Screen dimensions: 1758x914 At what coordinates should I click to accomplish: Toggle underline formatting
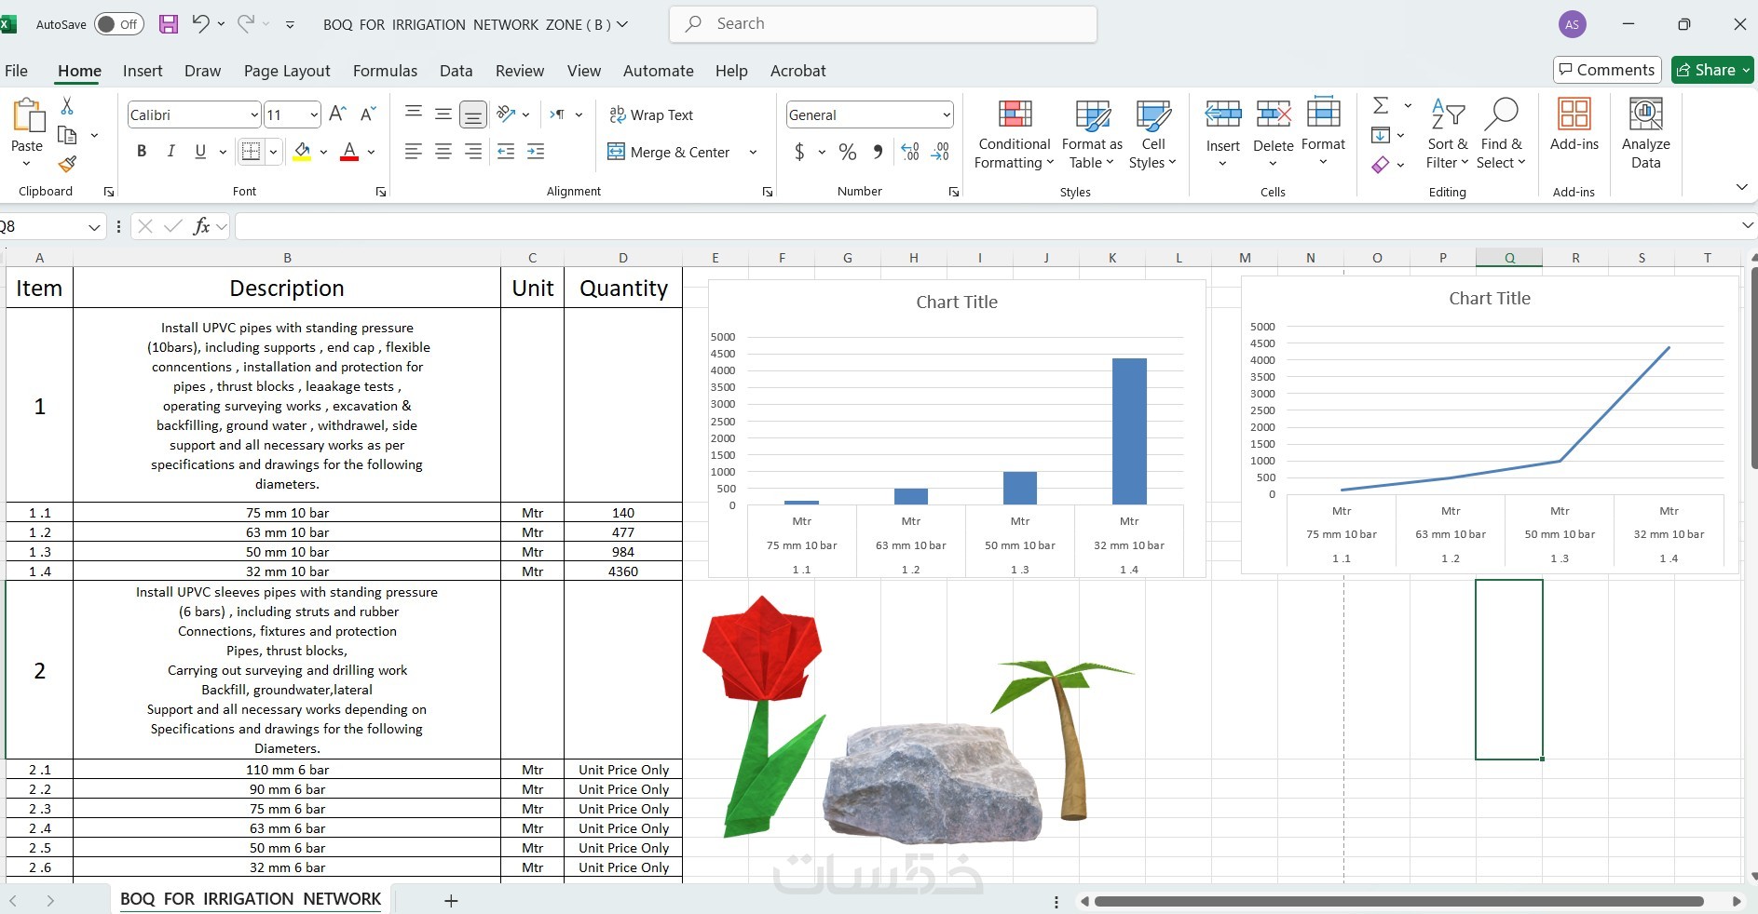click(x=200, y=152)
